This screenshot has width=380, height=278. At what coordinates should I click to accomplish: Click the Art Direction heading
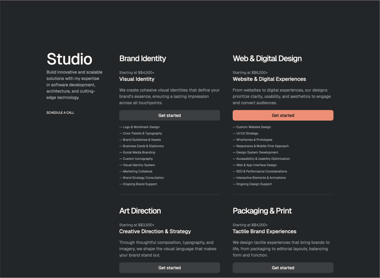[x=140, y=211]
